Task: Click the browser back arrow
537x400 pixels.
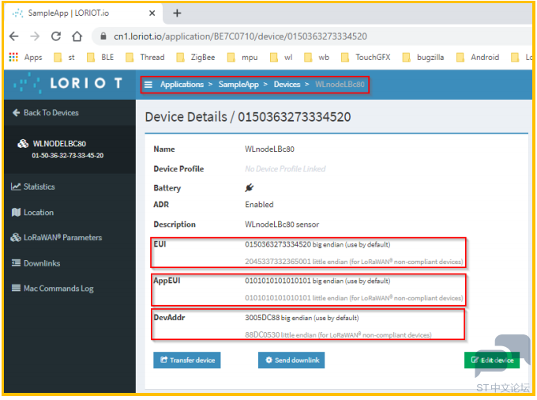Action: [x=14, y=36]
